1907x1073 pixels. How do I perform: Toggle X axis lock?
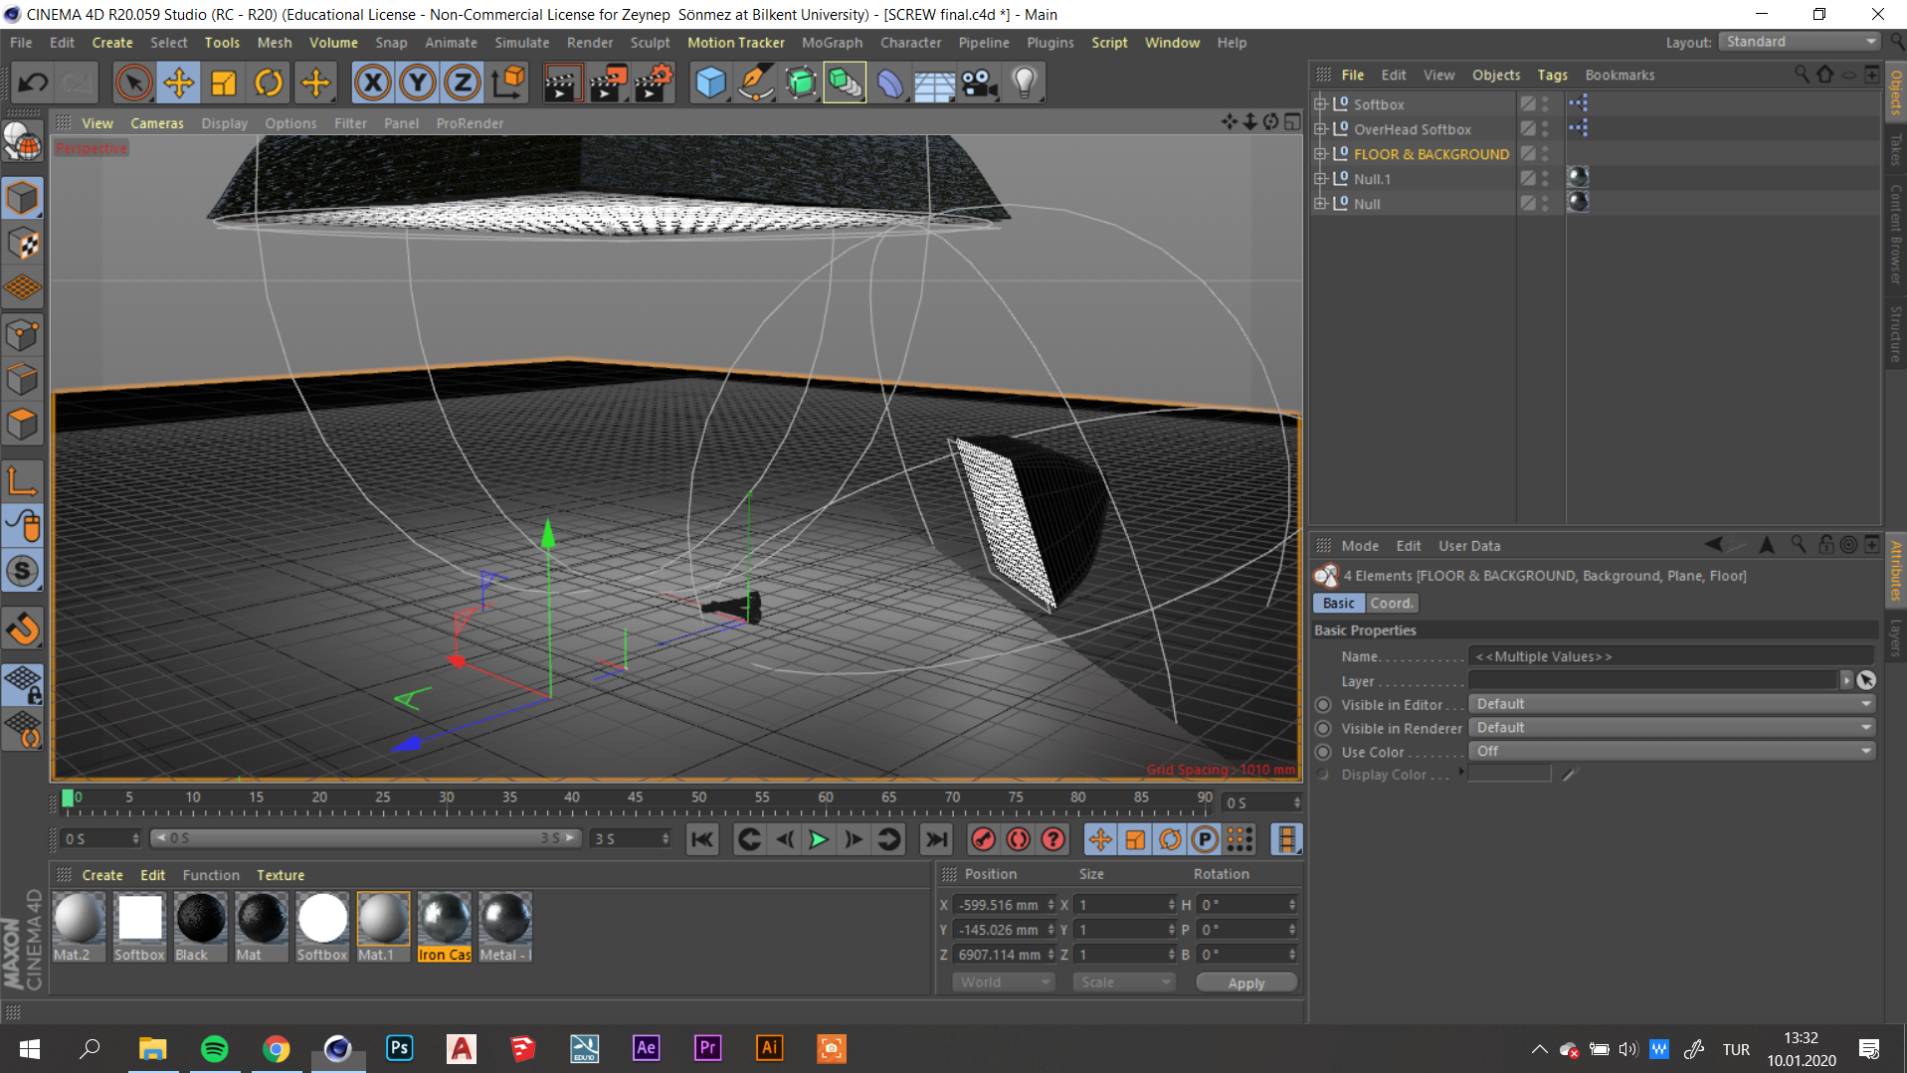pyautogui.click(x=372, y=83)
